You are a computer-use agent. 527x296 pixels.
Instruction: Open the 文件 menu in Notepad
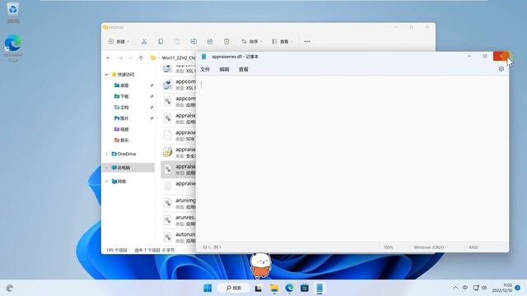pos(205,69)
